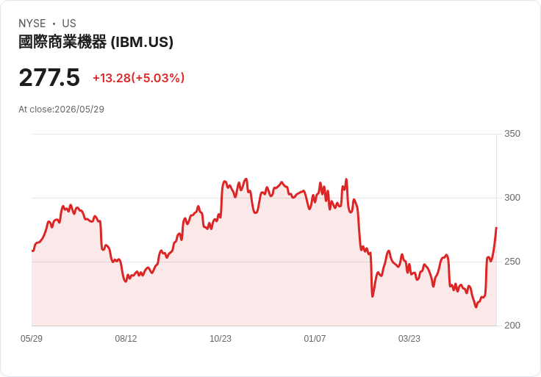
Task: Click the final rising endpoint of the price line
Action: [496, 228]
